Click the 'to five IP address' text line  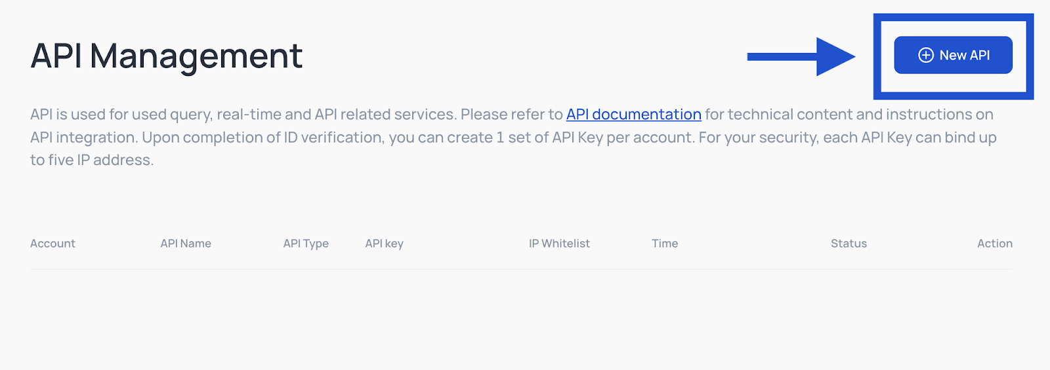click(x=92, y=160)
